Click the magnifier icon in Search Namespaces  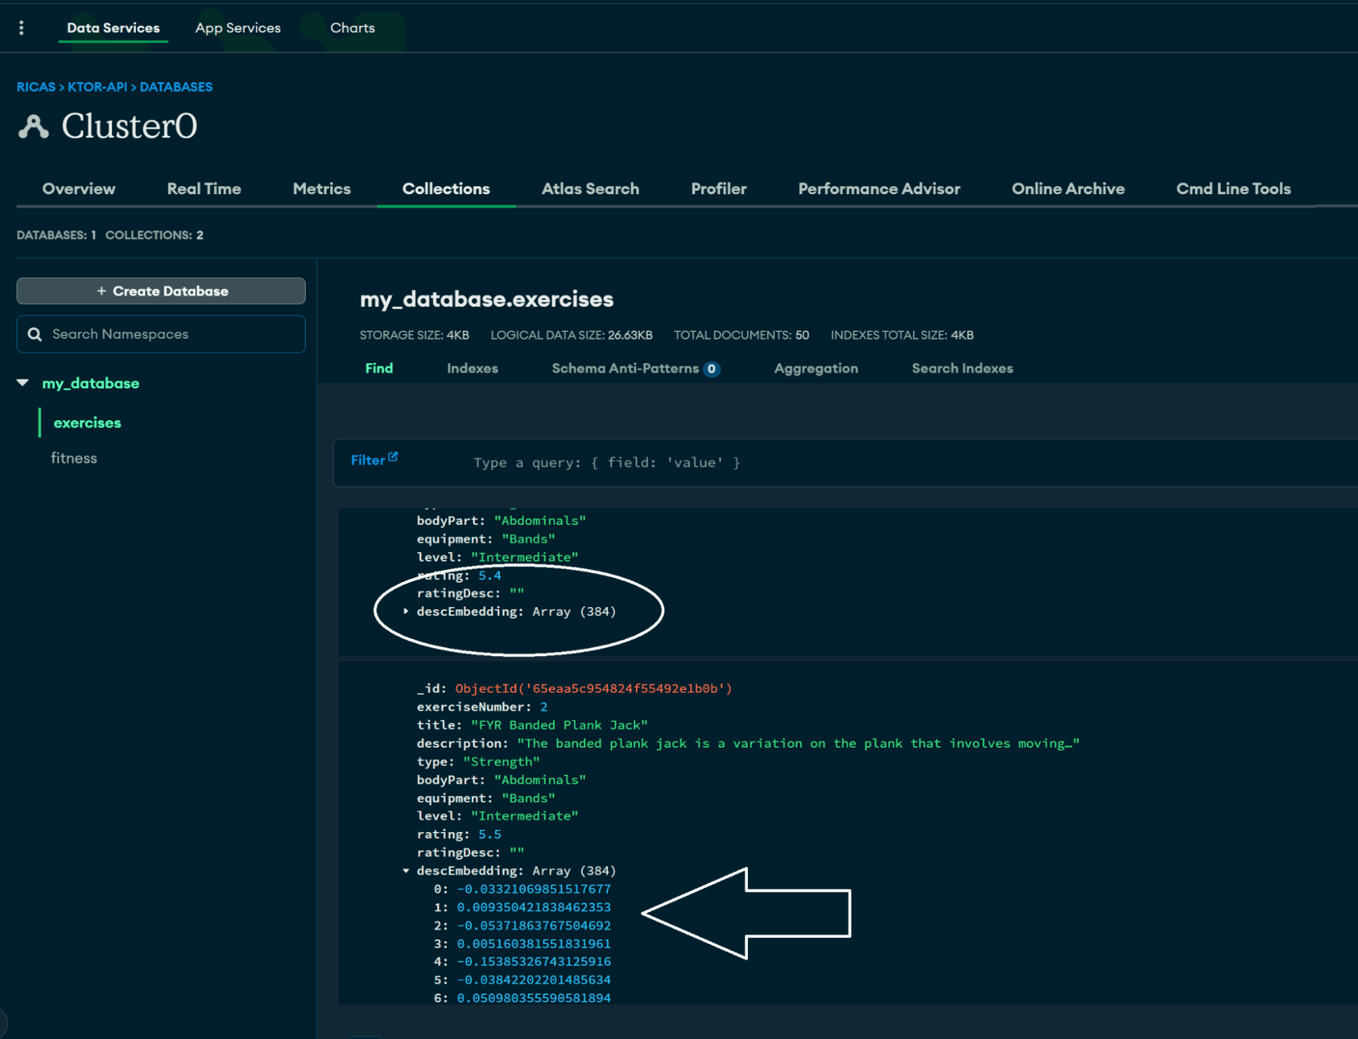[x=35, y=334]
